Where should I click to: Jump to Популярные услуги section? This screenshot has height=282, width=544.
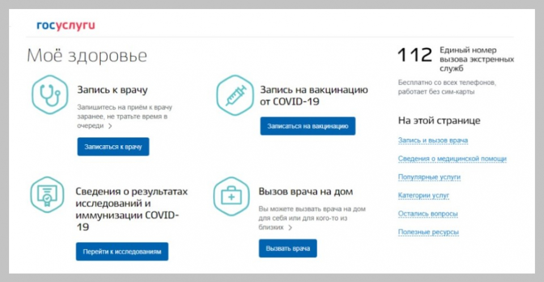(x=429, y=177)
